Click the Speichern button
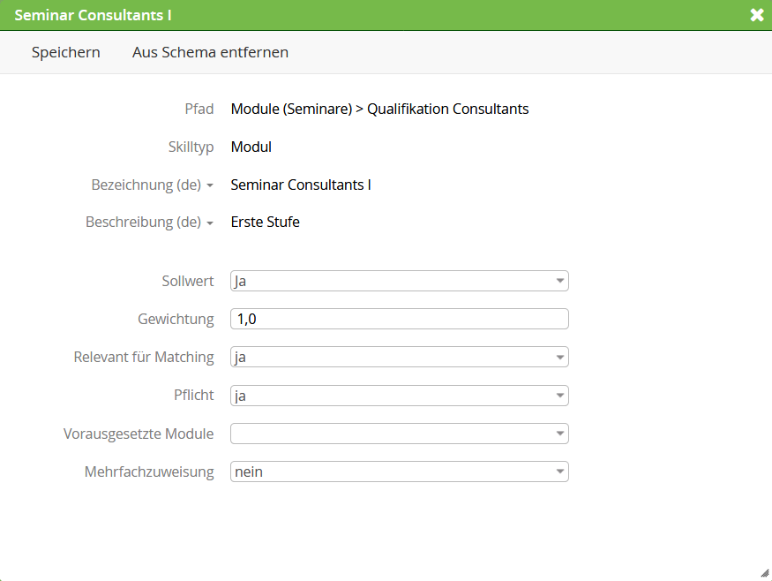The height and width of the screenshot is (581, 772). 66,52
